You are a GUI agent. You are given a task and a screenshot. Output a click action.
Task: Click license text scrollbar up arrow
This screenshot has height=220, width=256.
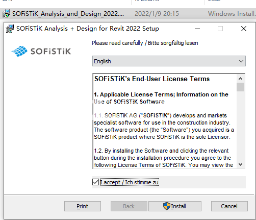point(240,79)
